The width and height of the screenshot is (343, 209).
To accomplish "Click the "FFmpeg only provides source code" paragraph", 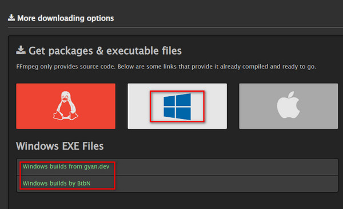I will 166,67.
